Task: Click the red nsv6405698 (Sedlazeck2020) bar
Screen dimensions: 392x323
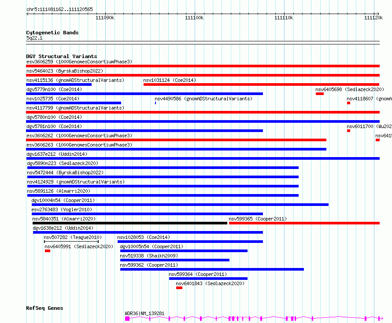Action: 319,94
